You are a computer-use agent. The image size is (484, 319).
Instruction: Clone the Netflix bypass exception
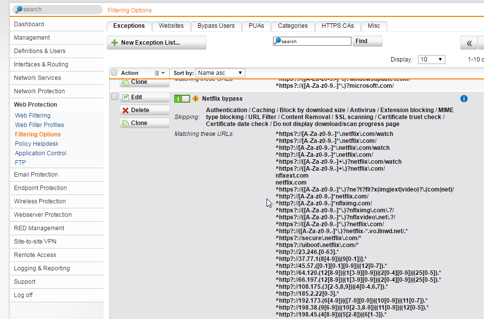pos(144,123)
